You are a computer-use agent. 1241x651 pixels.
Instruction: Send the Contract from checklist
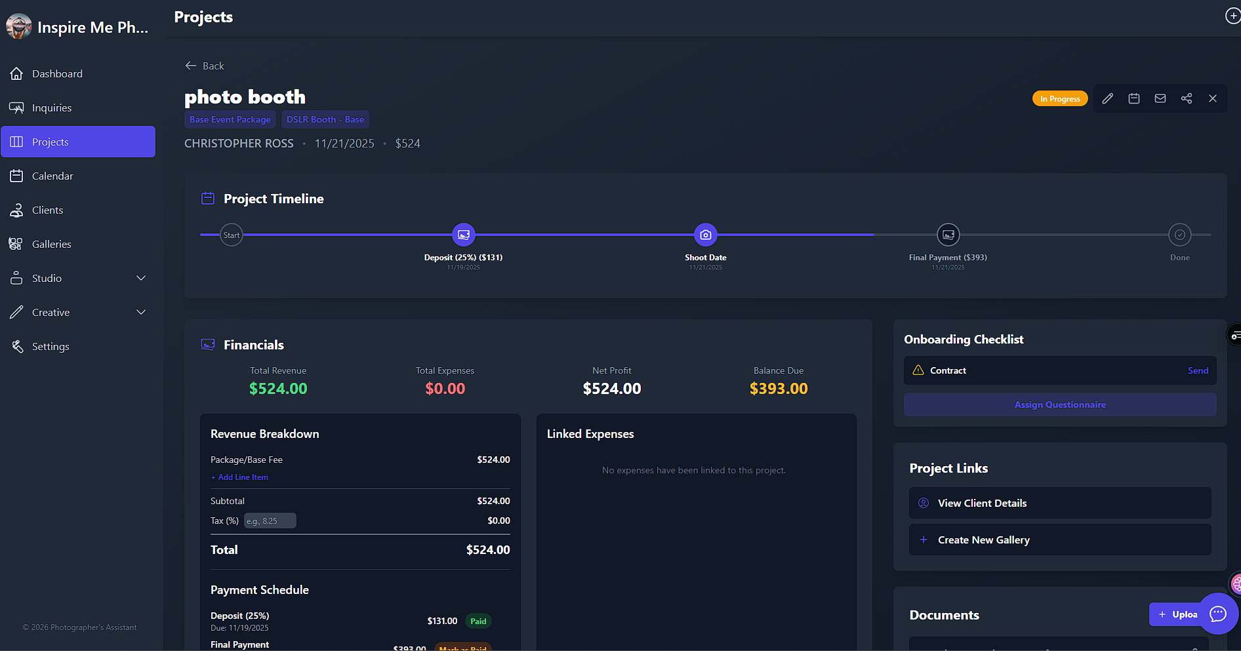[x=1198, y=370]
